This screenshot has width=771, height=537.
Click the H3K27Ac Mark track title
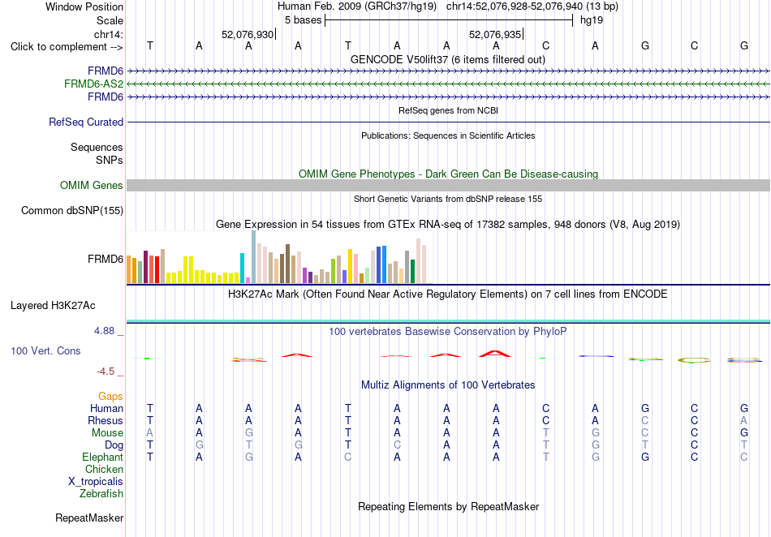click(447, 294)
